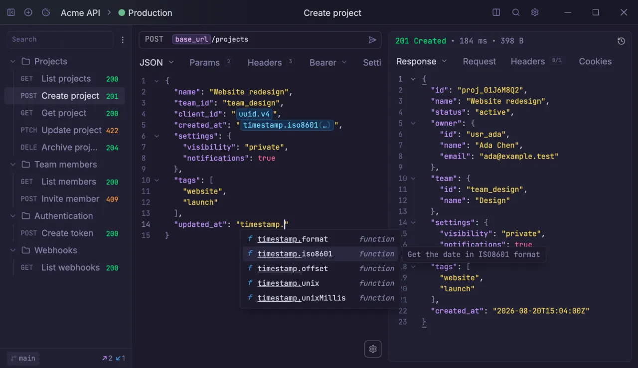Open the Get project request
Screen dimensions: 638x368
point(65,113)
